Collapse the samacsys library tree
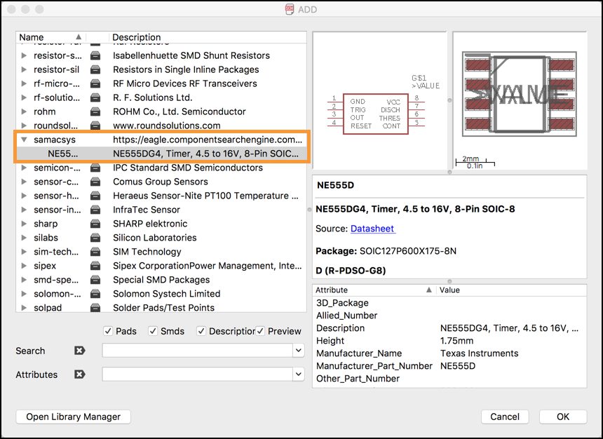The image size is (603, 439). (x=24, y=140)
